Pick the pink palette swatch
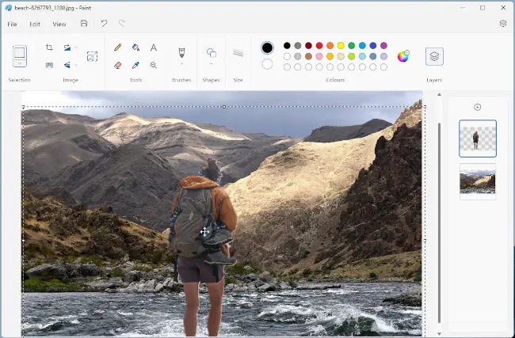Image resolution: width=515 pixels, height=338 pixels. 319,56
